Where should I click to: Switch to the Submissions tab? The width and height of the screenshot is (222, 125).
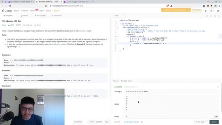pos(57,16)
